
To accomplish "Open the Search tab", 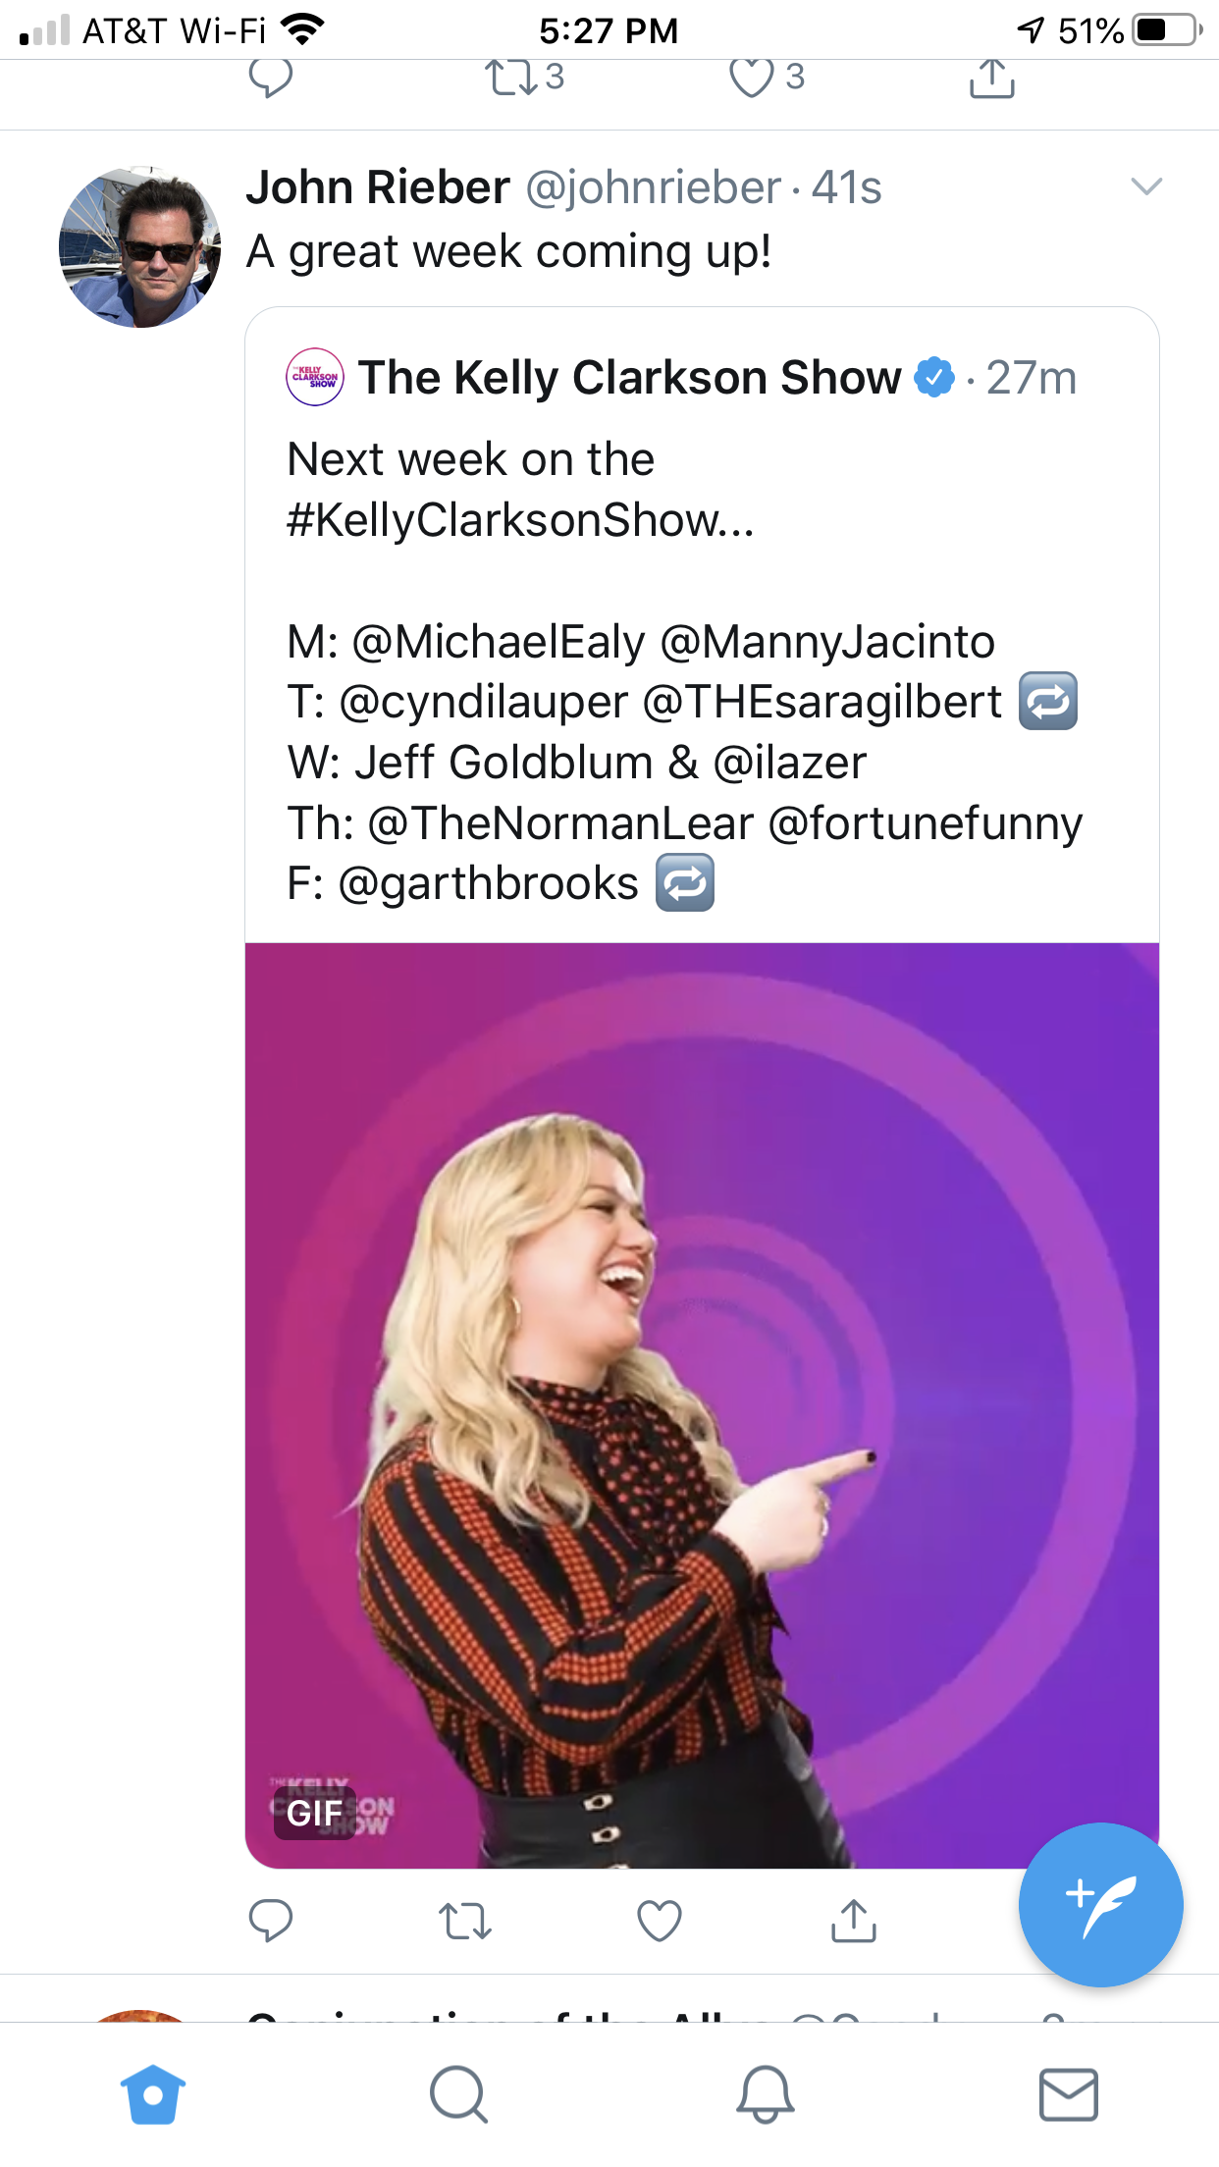I will click(458, 2094).
